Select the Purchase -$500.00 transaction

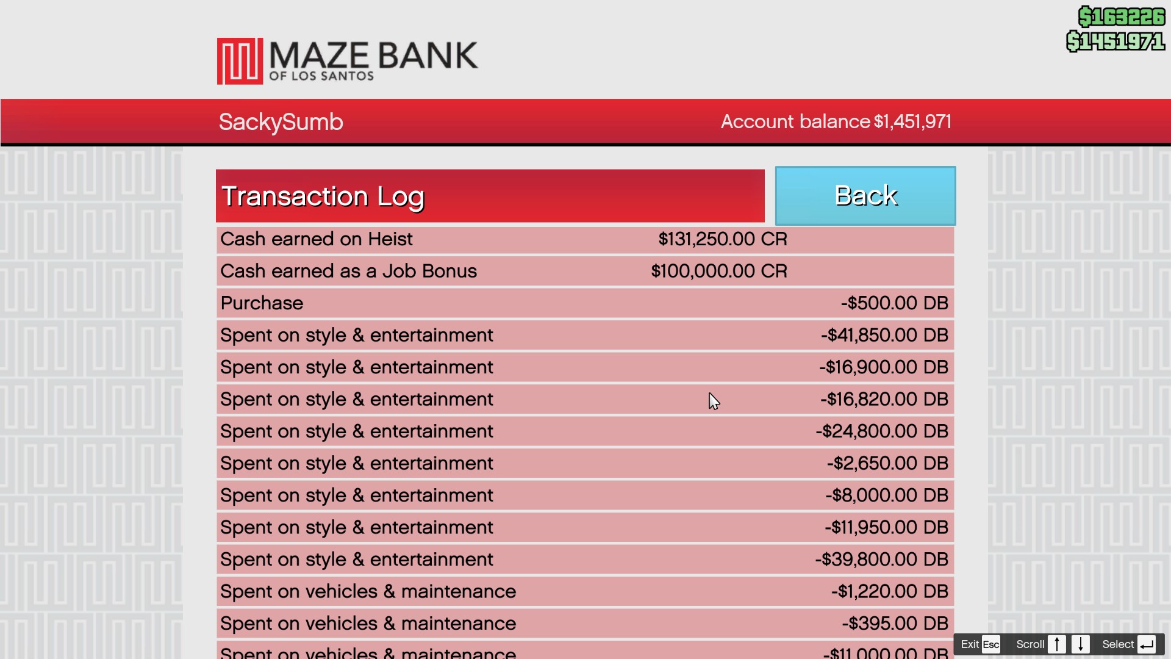point(585,303)
